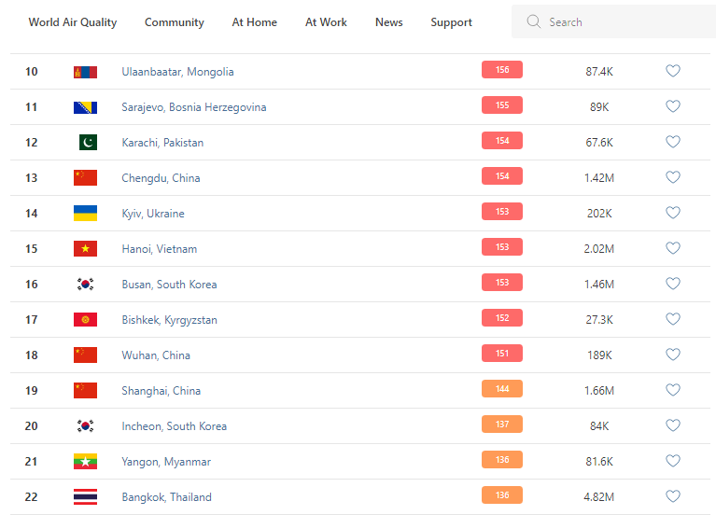This screenshot has height=515, width=716.
Task: Open the Support navigation item
Action: tap(451, 22)
